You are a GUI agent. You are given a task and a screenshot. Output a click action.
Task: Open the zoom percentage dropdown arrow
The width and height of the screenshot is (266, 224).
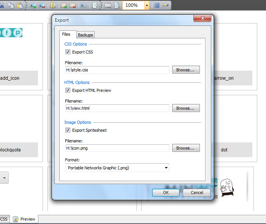click(147, 5)
